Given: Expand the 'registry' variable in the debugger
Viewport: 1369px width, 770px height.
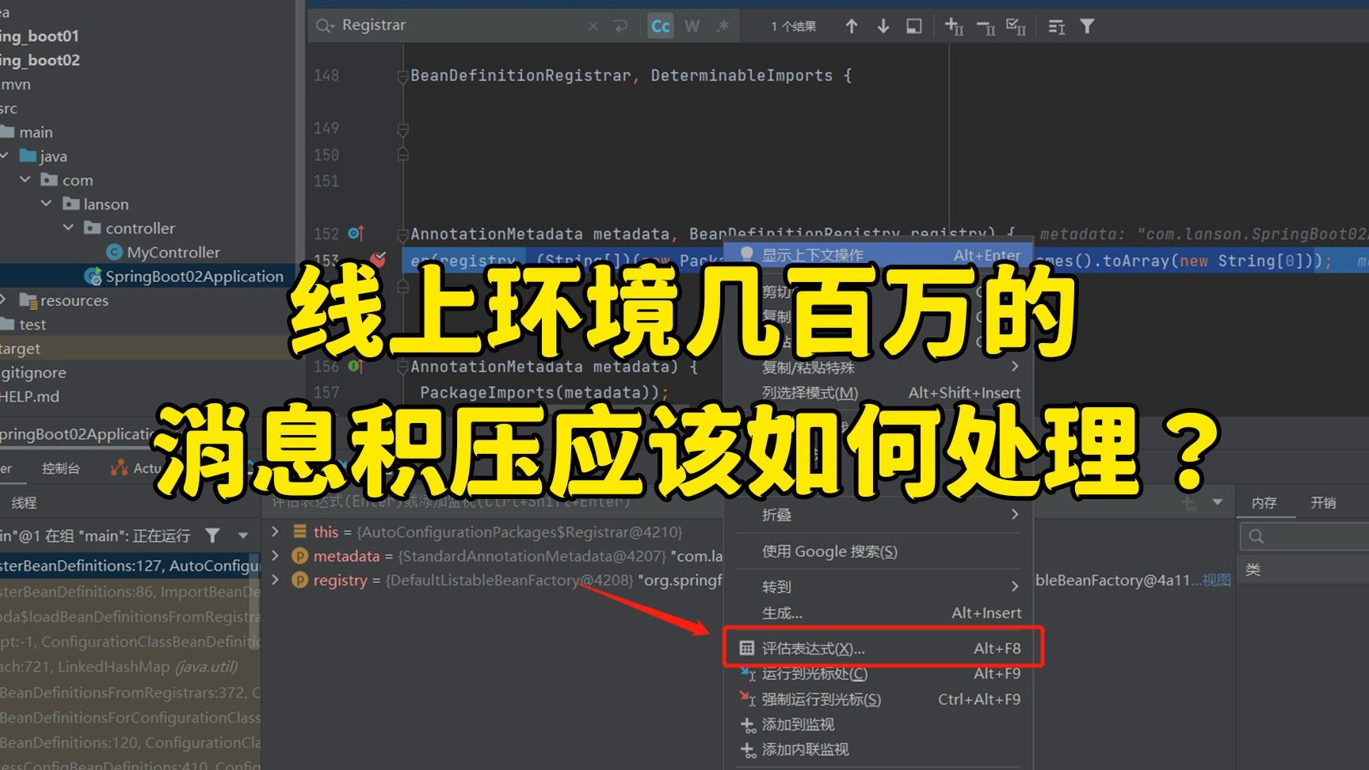Looking at the screenshot, I should tap(274, 580).
